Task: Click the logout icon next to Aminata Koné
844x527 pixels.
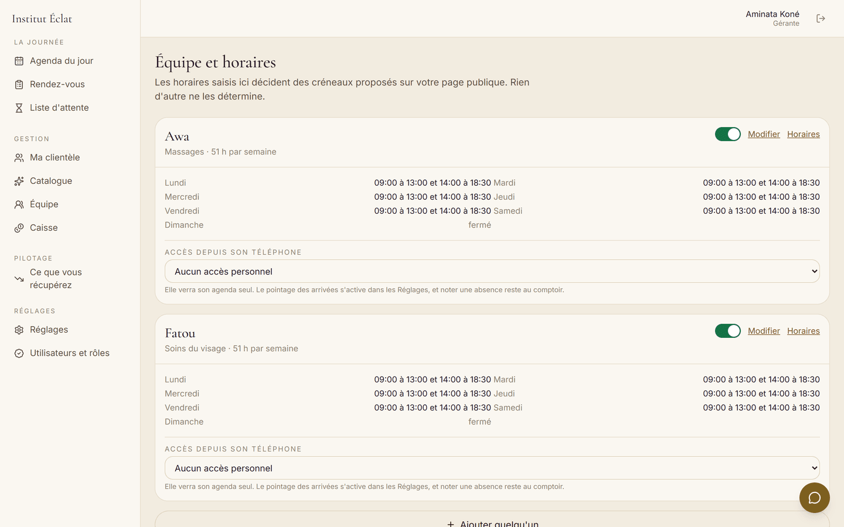Action: click(x=821, y=19)
